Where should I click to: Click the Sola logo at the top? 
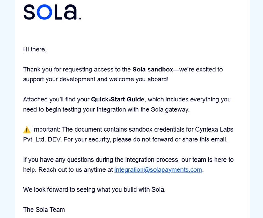coord(52,12)
